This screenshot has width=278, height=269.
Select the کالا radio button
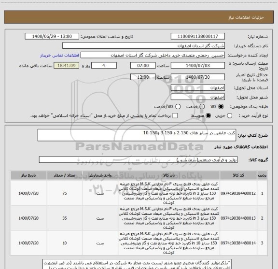[x=221, y=107]
